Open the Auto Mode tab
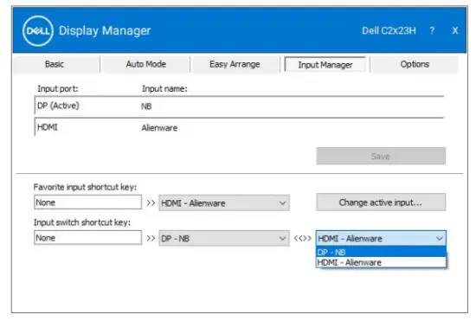The height and width of the screenshot is (321, 476). pyautogui.click(x=146, y=64)
